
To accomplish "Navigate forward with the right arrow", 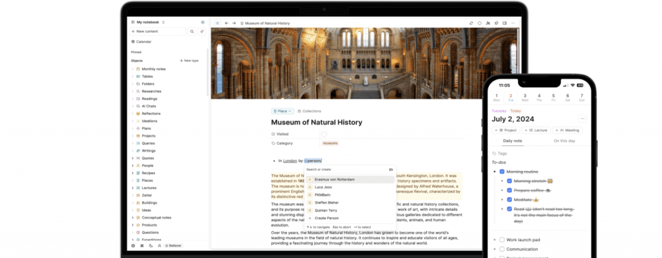I will (x=234, y=23).
